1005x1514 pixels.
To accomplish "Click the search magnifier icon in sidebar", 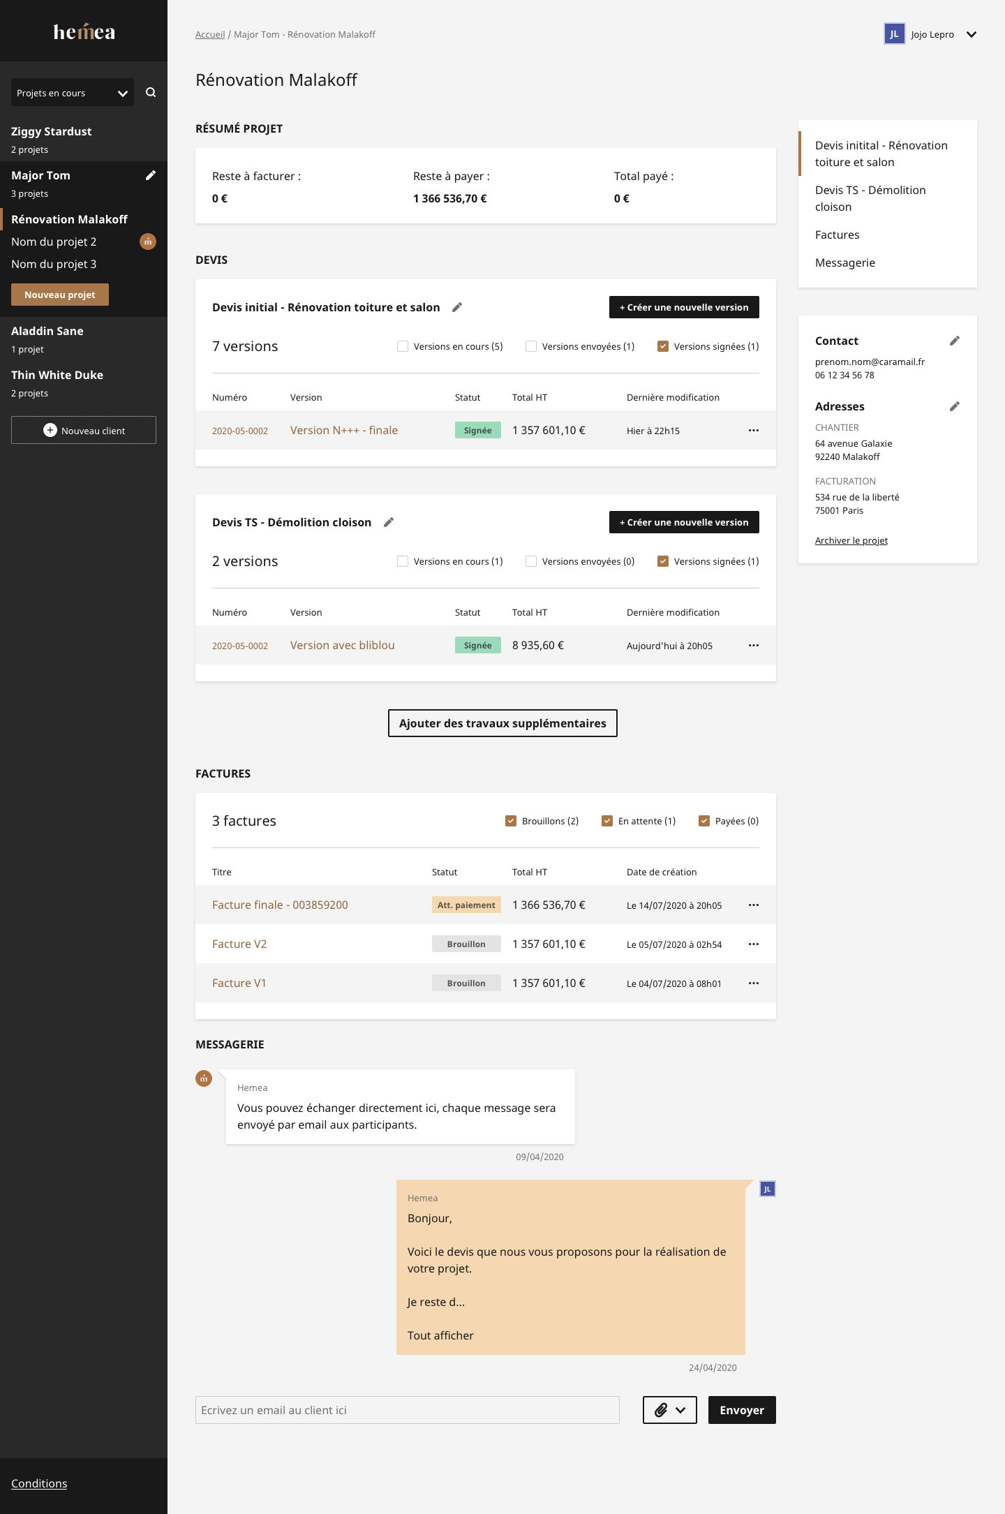I will tap(151, 92).
